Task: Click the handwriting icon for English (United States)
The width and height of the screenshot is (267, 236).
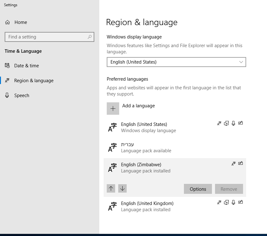Action: coord(241,123)
